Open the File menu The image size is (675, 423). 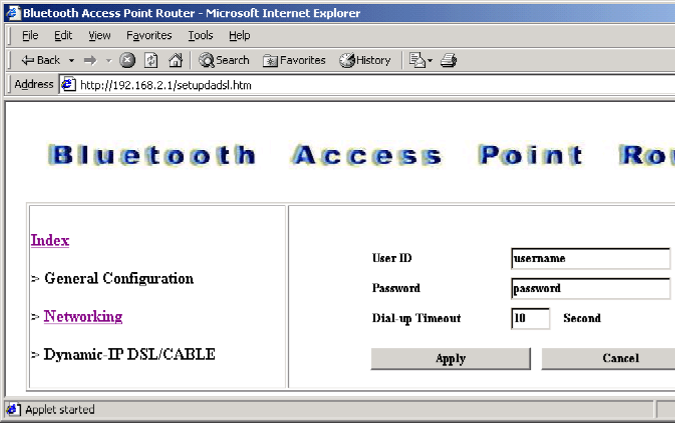(30, 35)
